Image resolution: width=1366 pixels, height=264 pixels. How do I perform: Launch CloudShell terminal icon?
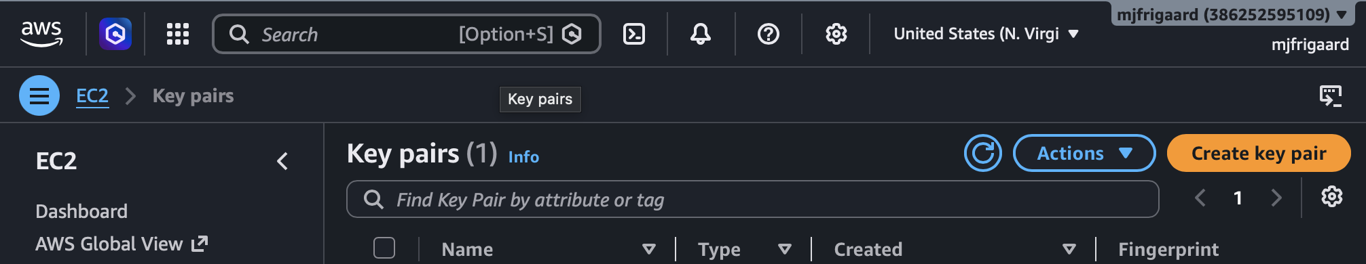point(634,34)
